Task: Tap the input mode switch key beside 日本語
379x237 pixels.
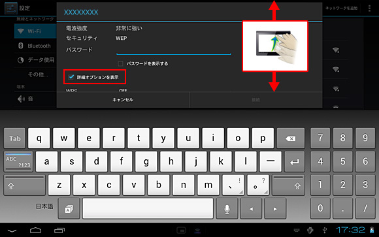Action: click(x=69, y=209)
